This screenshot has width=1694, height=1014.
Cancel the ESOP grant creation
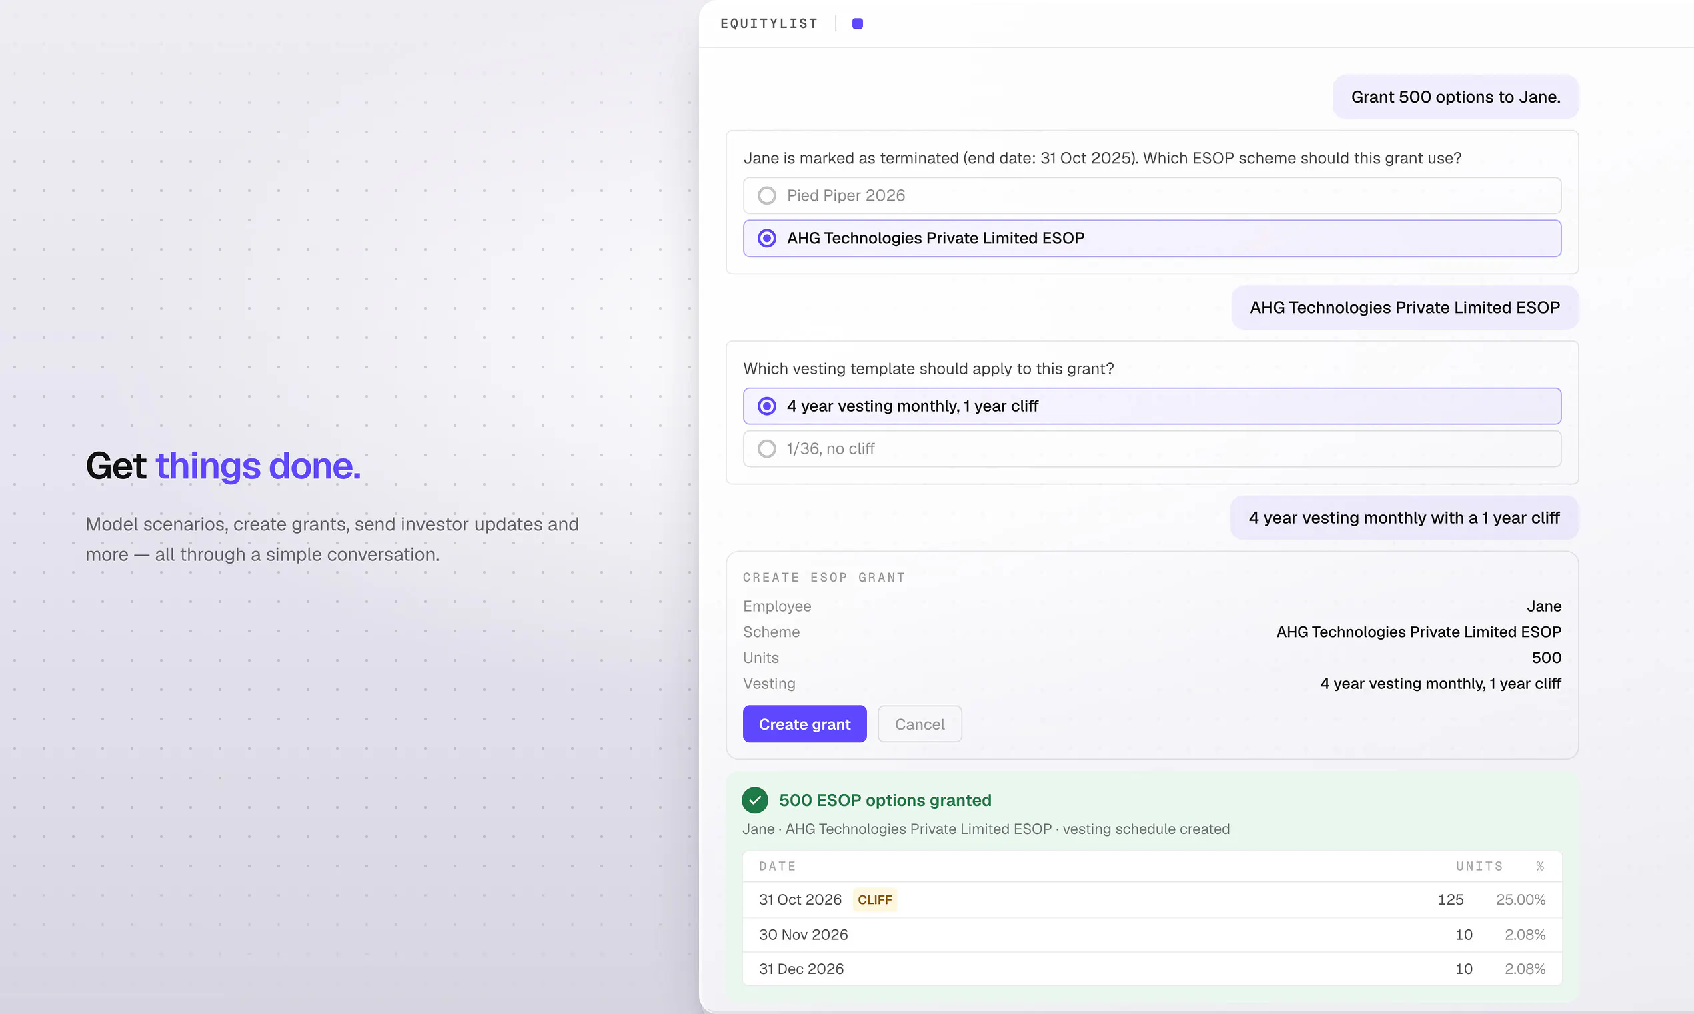click(x=920, y=724)
